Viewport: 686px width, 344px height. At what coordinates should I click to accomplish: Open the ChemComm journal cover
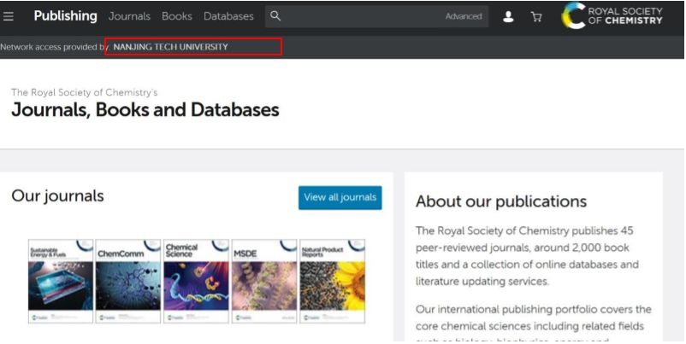click(x=128, y=281)
